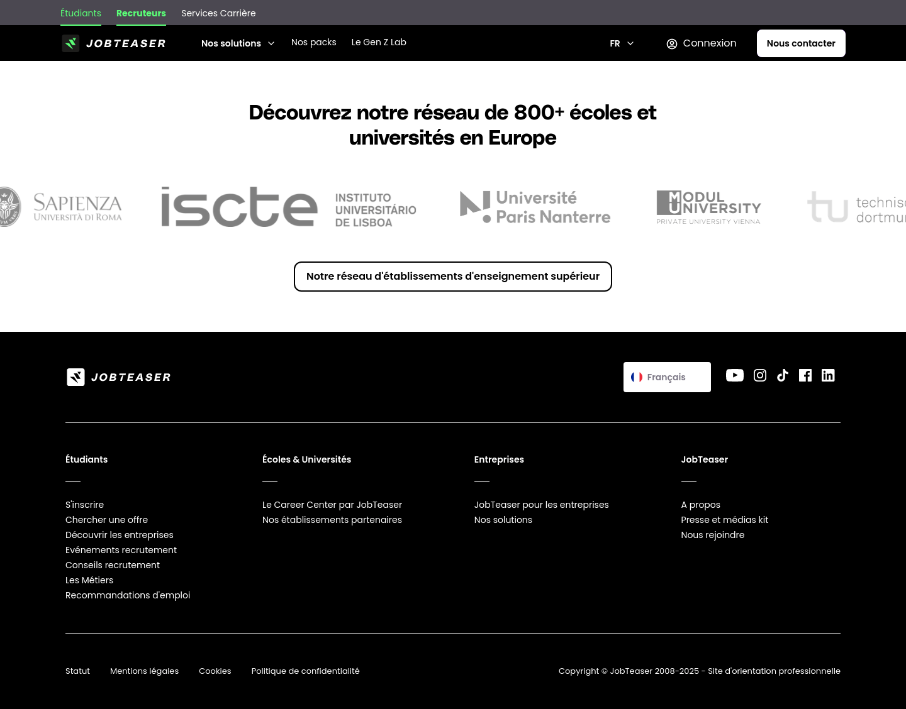Viewport: 906px width, 709px height.
Task: Open JobTeaser Instagram icon in footer
Action: tap(760, 375)
